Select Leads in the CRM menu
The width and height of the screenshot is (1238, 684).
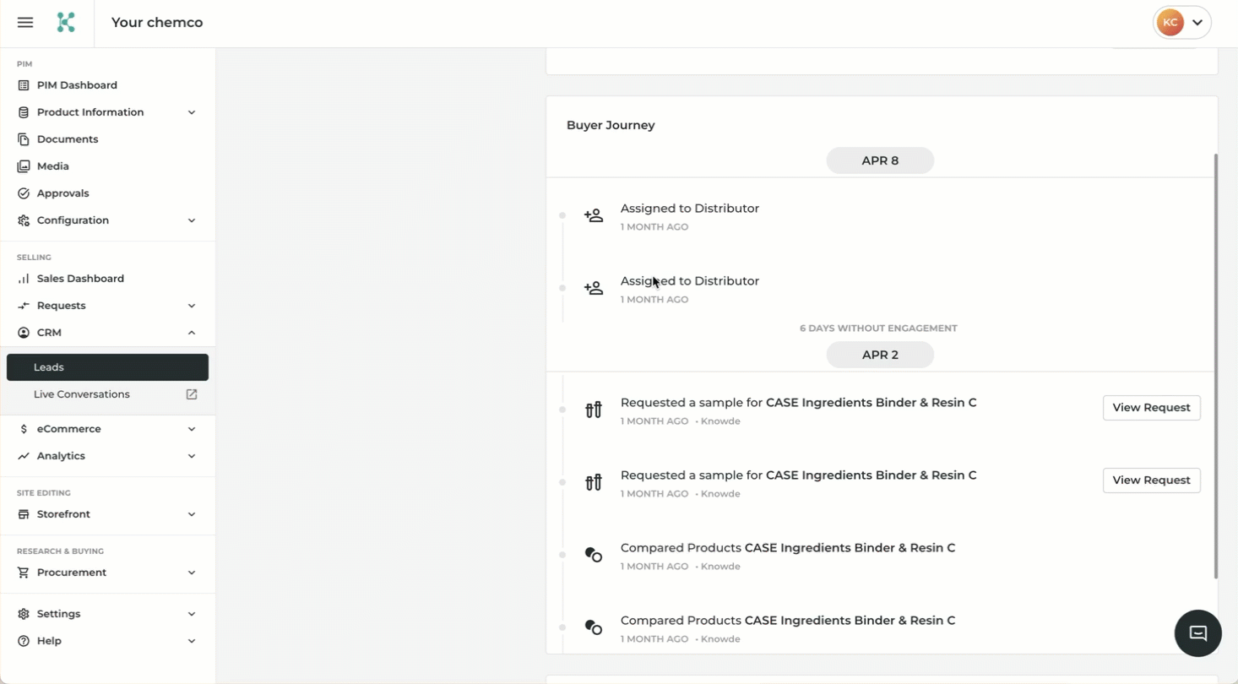click(107, 367)
